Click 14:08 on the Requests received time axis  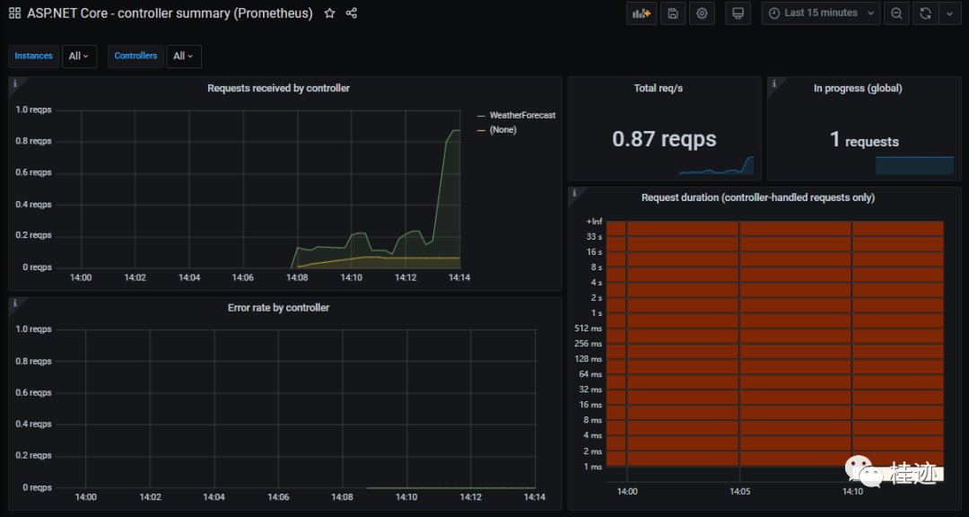297,278
